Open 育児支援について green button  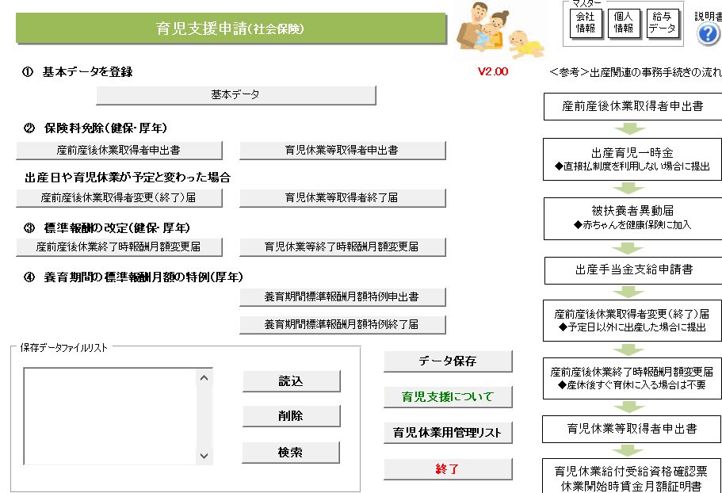[448, 397]
